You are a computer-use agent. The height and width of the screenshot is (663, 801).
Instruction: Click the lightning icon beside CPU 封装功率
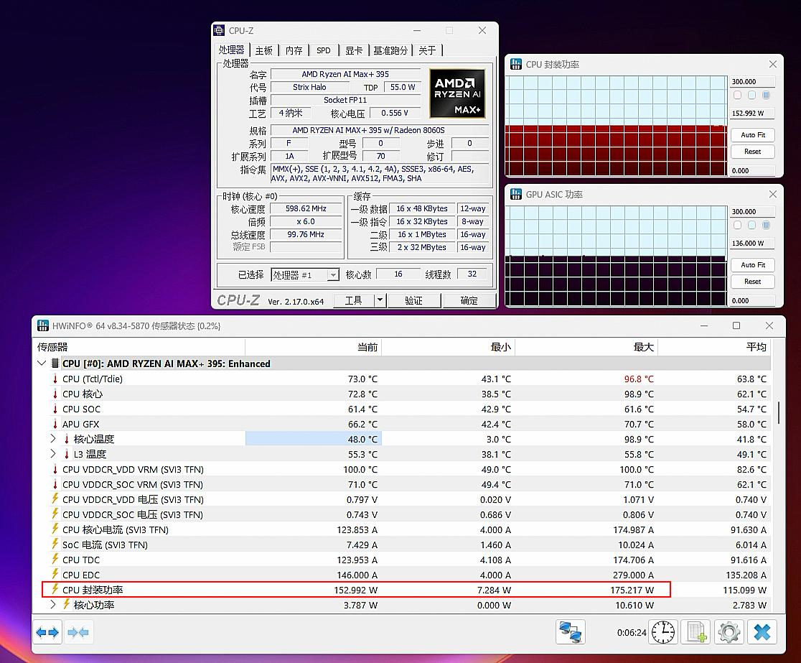pyautogui.click(x=56, y=590)
